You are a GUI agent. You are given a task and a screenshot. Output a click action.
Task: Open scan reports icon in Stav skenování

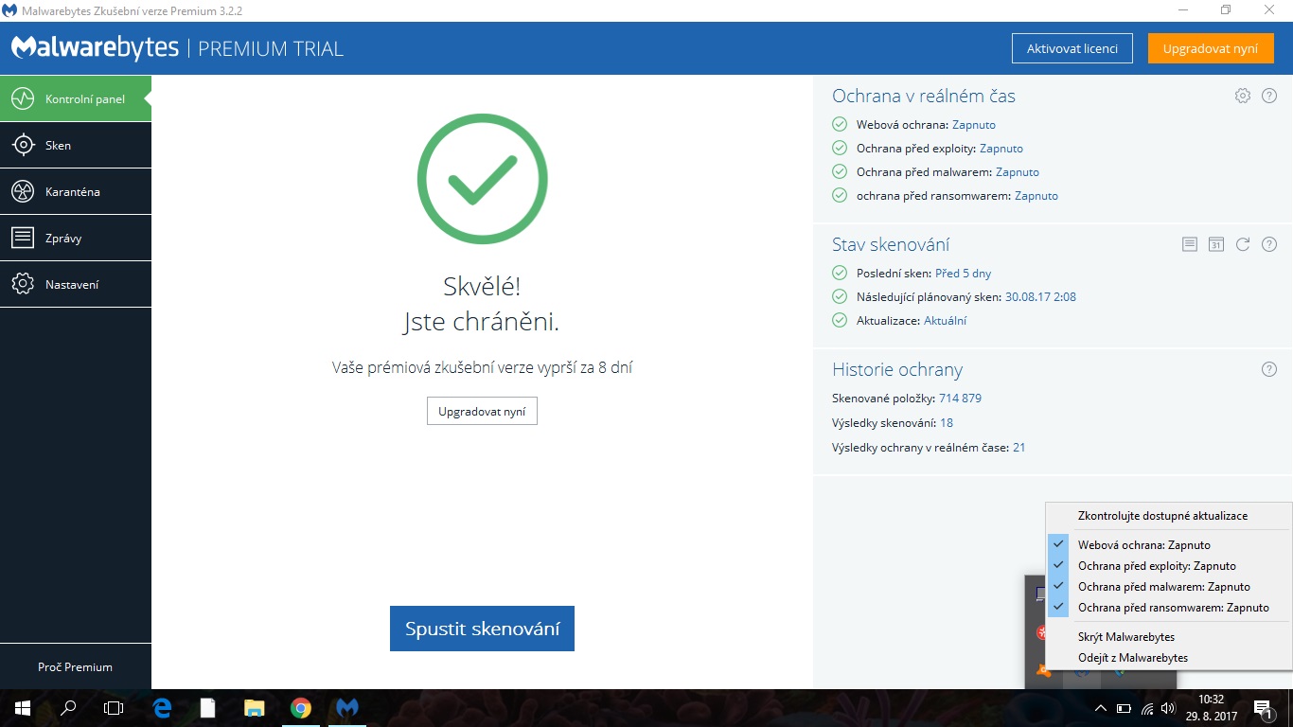point(1190,244)
